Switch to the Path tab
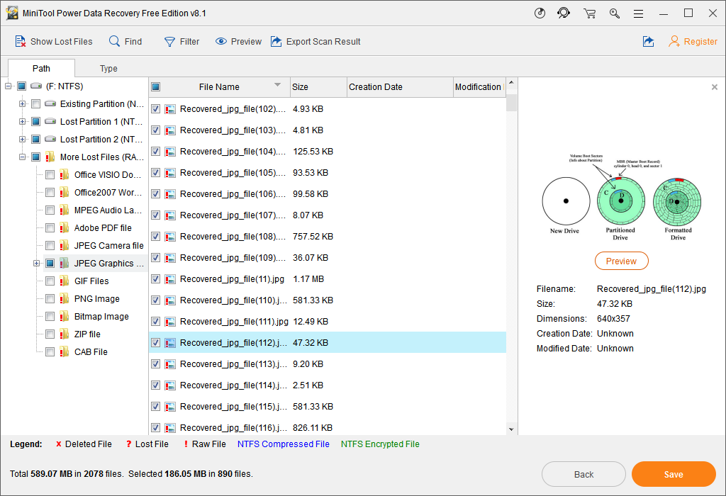Viewport: 726px width, 496px height. 41,69
